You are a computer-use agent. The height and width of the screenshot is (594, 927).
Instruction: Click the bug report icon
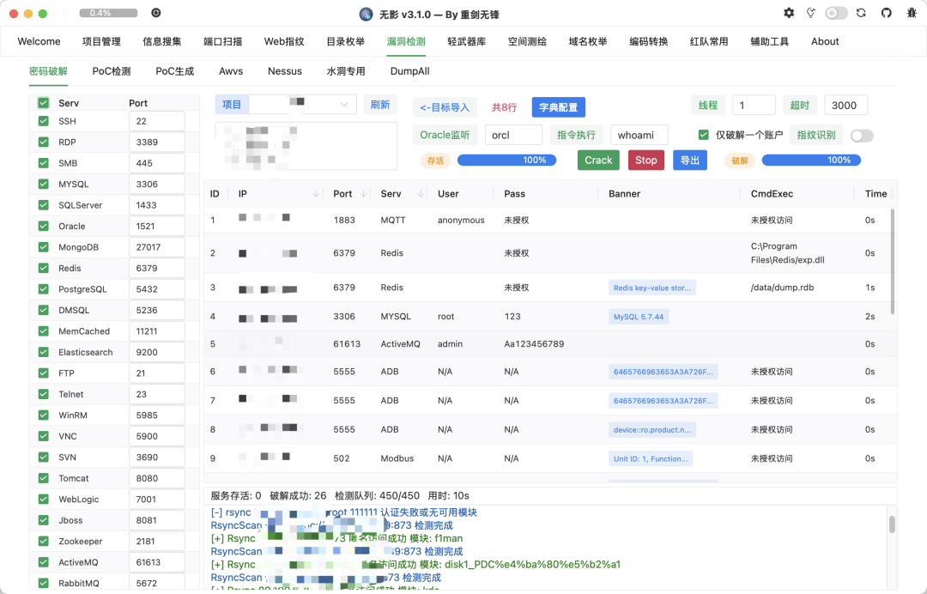[912, 13]
